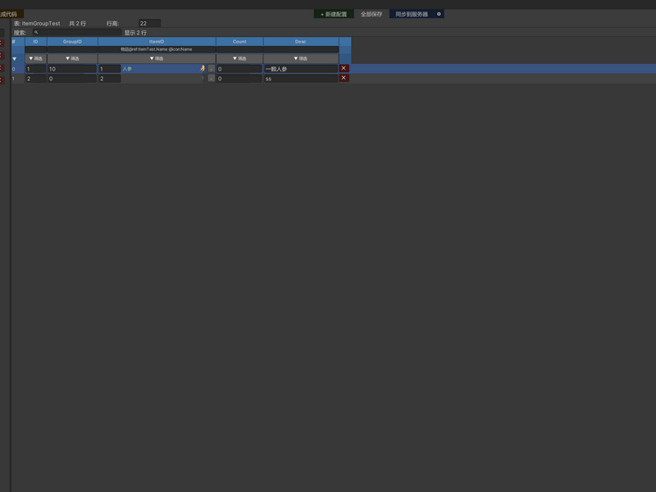Select row index 0 in the # column
Viewport: 656px width, 492px height.
pyautogui.click(x=14, y=69)
